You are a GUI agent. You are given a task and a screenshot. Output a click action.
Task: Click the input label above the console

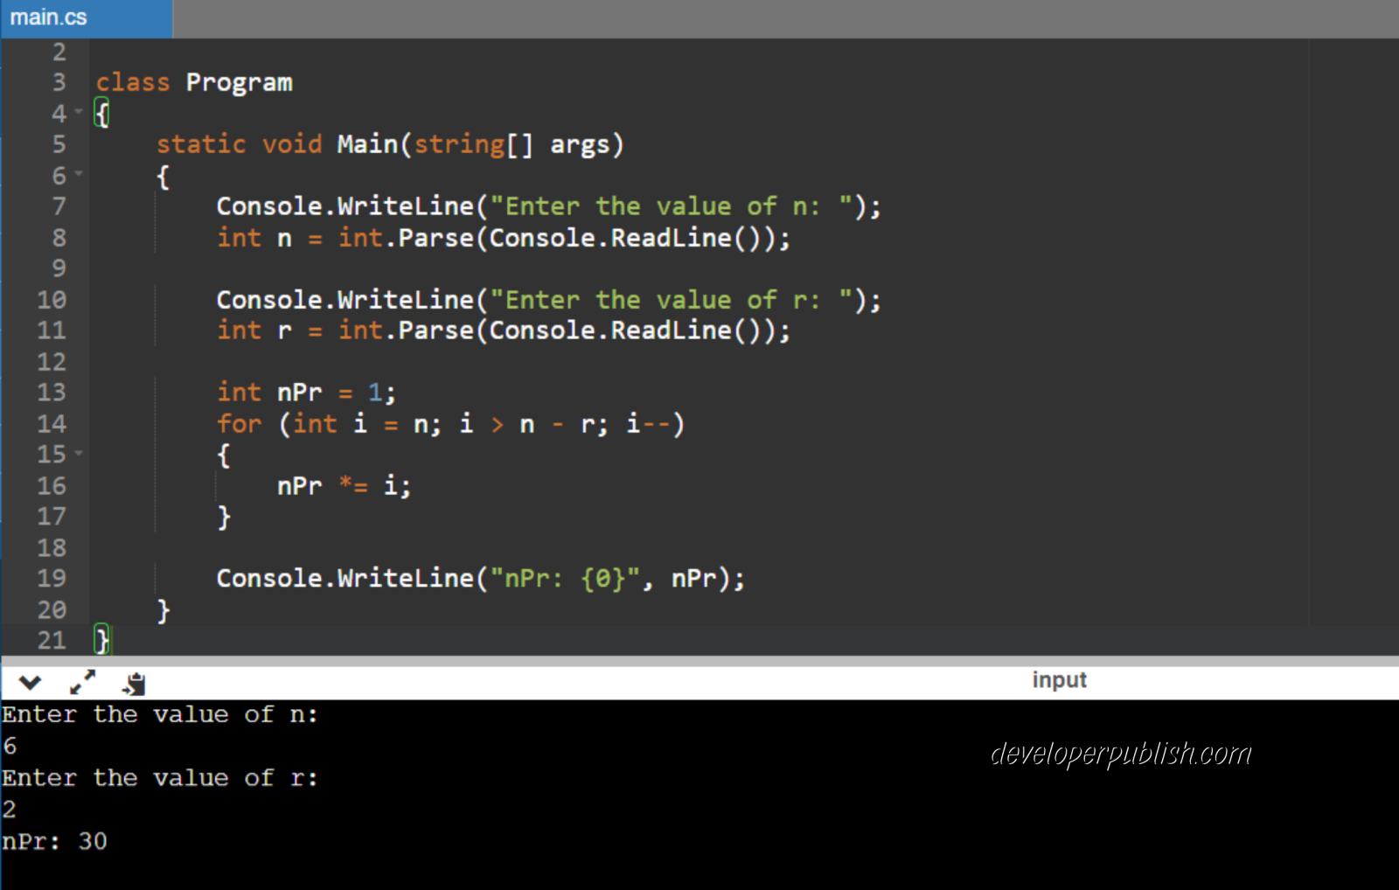click(x=1059, y=680)
